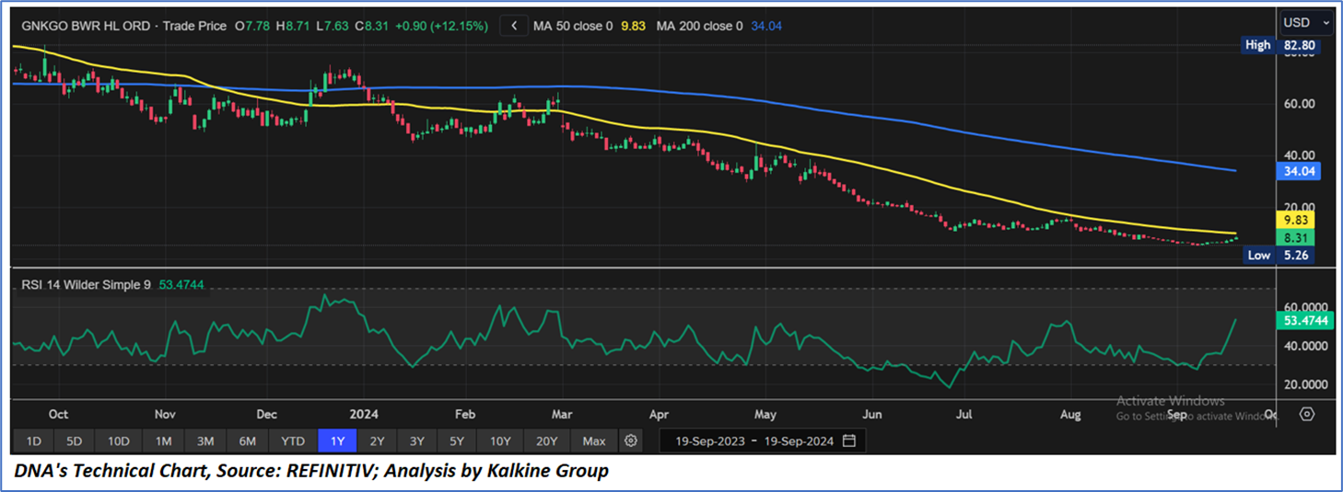
Task: Show the Max time range
Action: pos(594,441)
